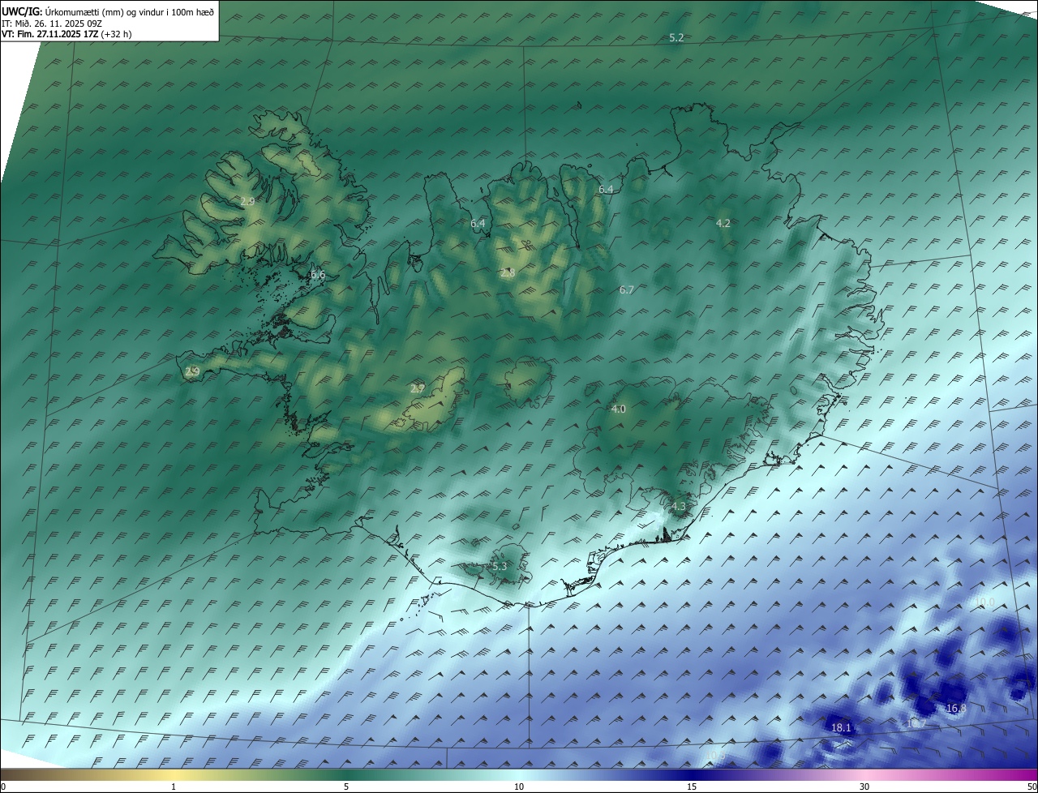
Task: Click the 0 tick on the color scale
Action: point(3,787)
